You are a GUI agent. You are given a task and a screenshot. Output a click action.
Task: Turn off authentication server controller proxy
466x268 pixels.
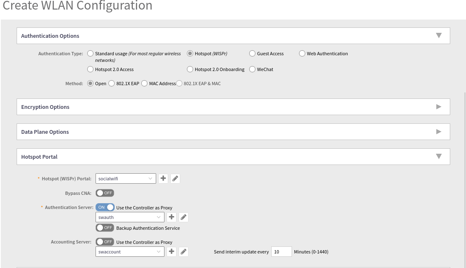click(105, 207)
